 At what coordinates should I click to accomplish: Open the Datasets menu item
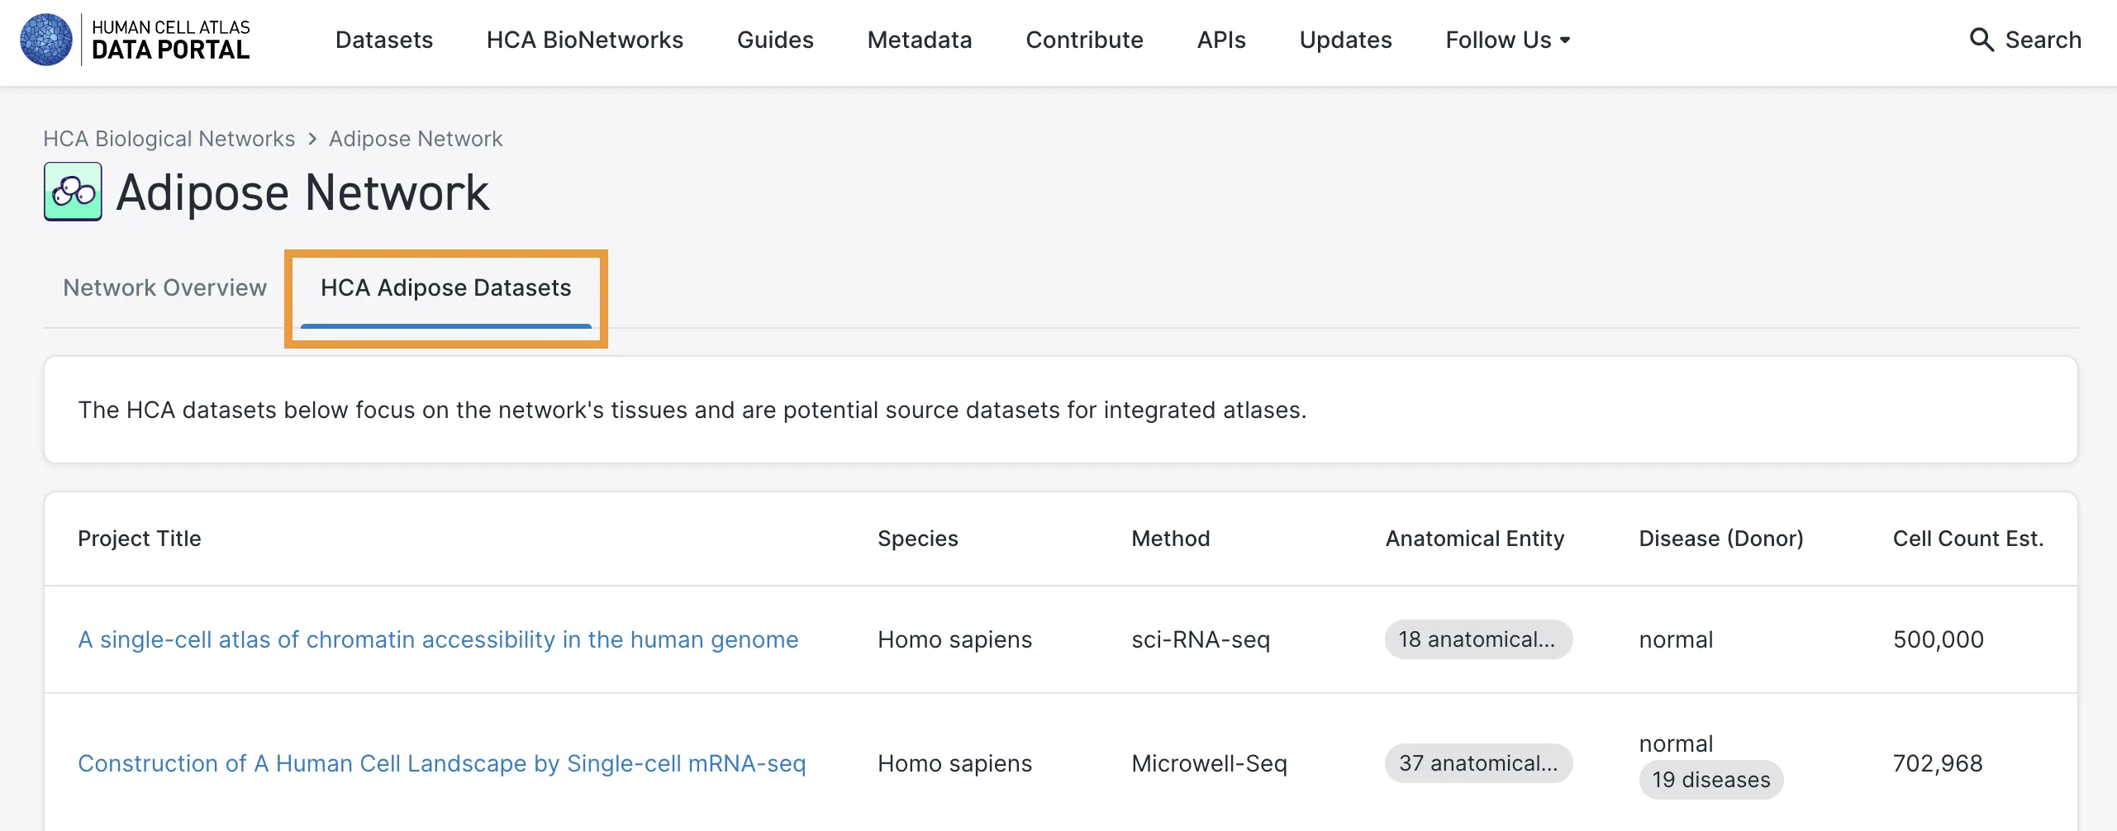click(383, 40)
